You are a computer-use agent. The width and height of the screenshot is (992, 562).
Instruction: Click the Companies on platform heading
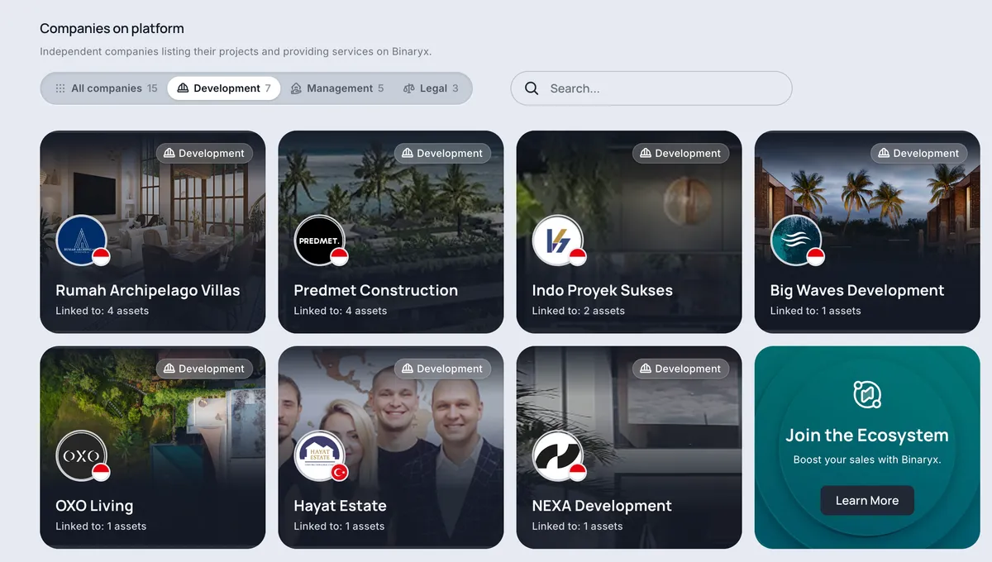coord(112,29)
